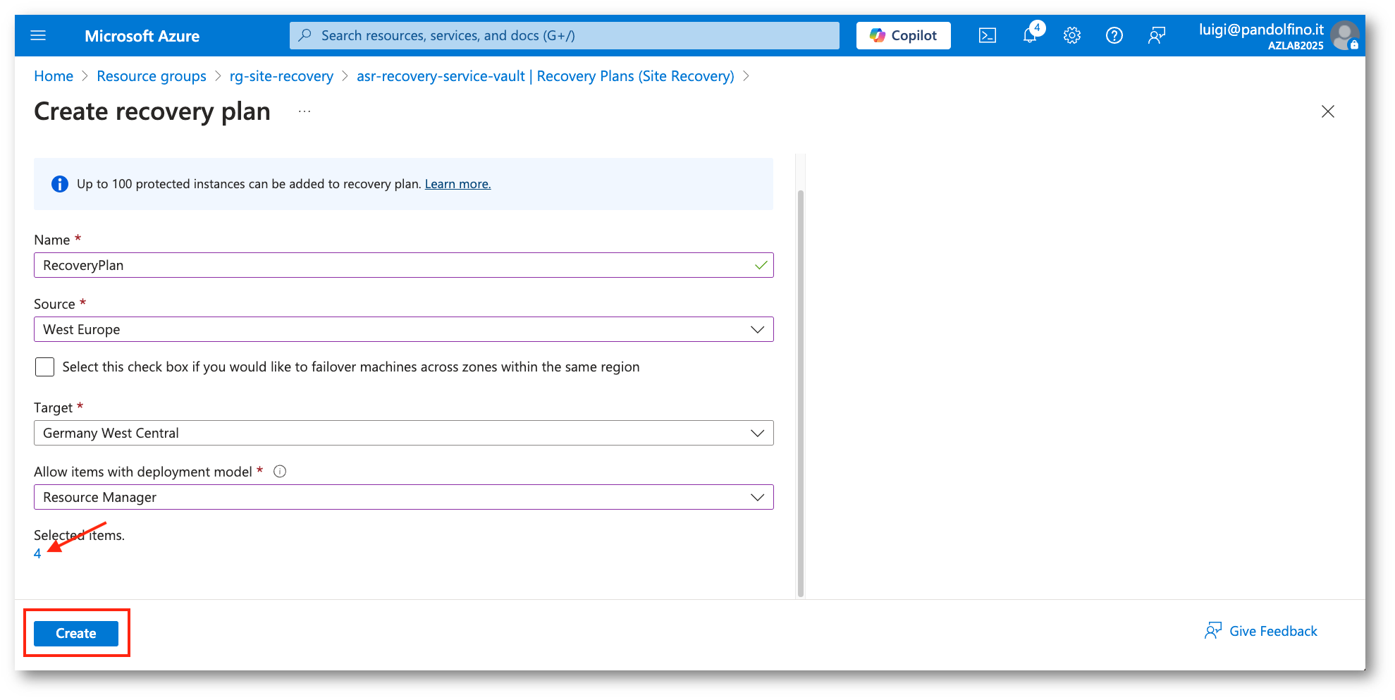Navigate to Resource groups breadcrumb
1395x700 pixels.
coord(152,76)
